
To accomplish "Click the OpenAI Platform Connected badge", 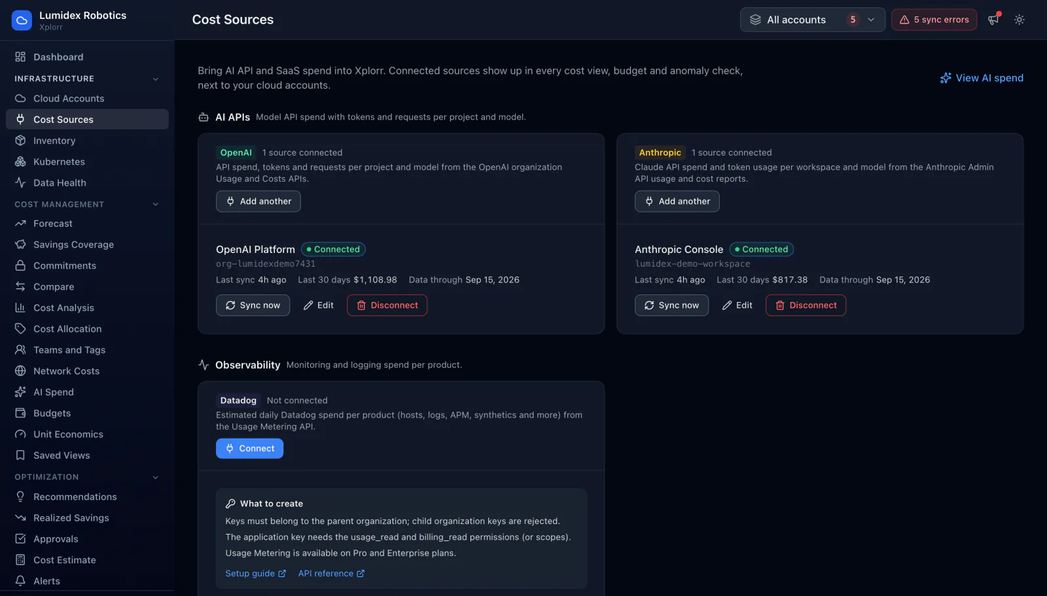I will coord(333,249).
